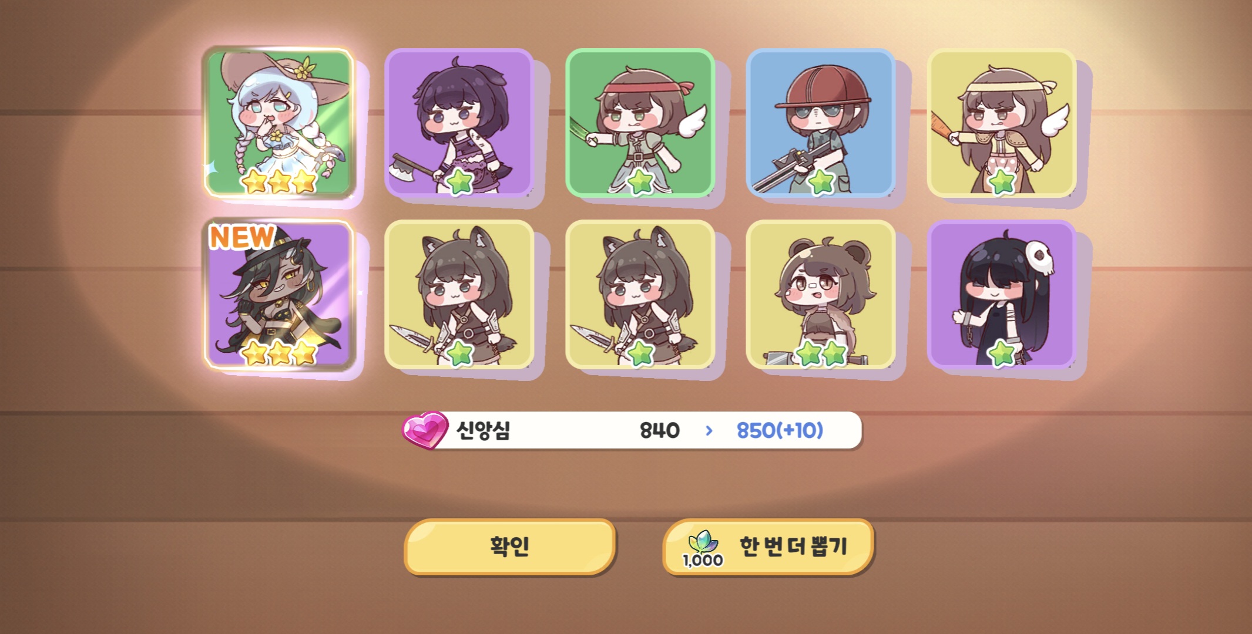Viewport: 1252px width, 634px height.
Task: Click the 확인 confirm button
Action: [x=509, y=547]
